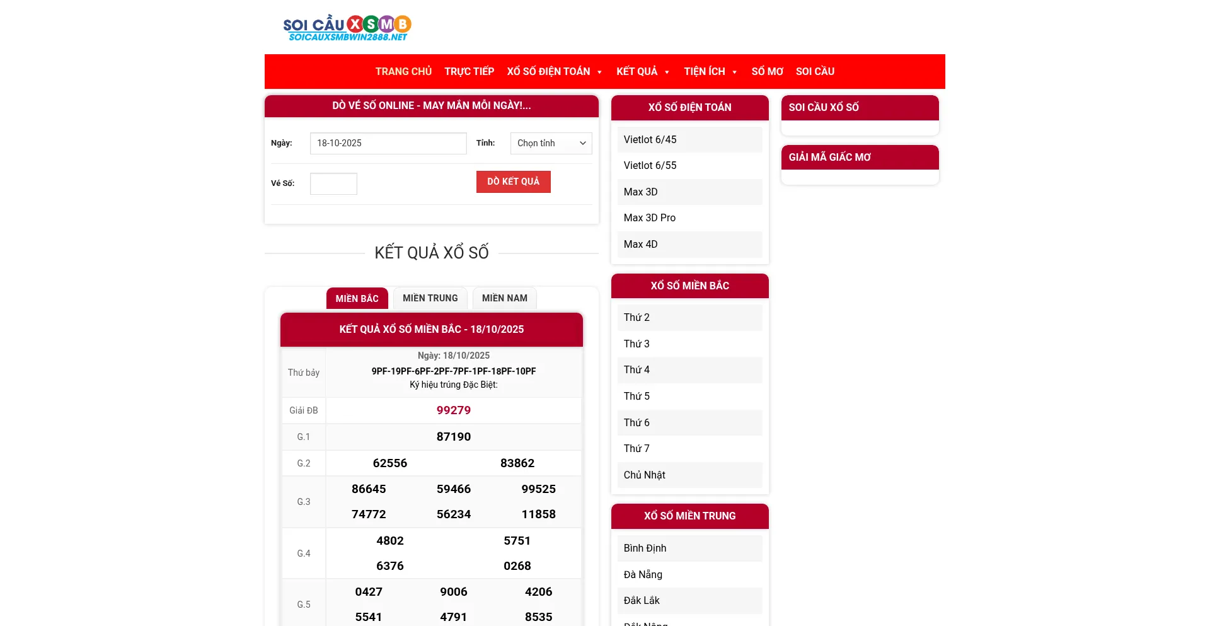The height and width of the screenshot is (626, 1210).
Task: Switch to the Miền Nam tab
Action: (x=504, y=298)
